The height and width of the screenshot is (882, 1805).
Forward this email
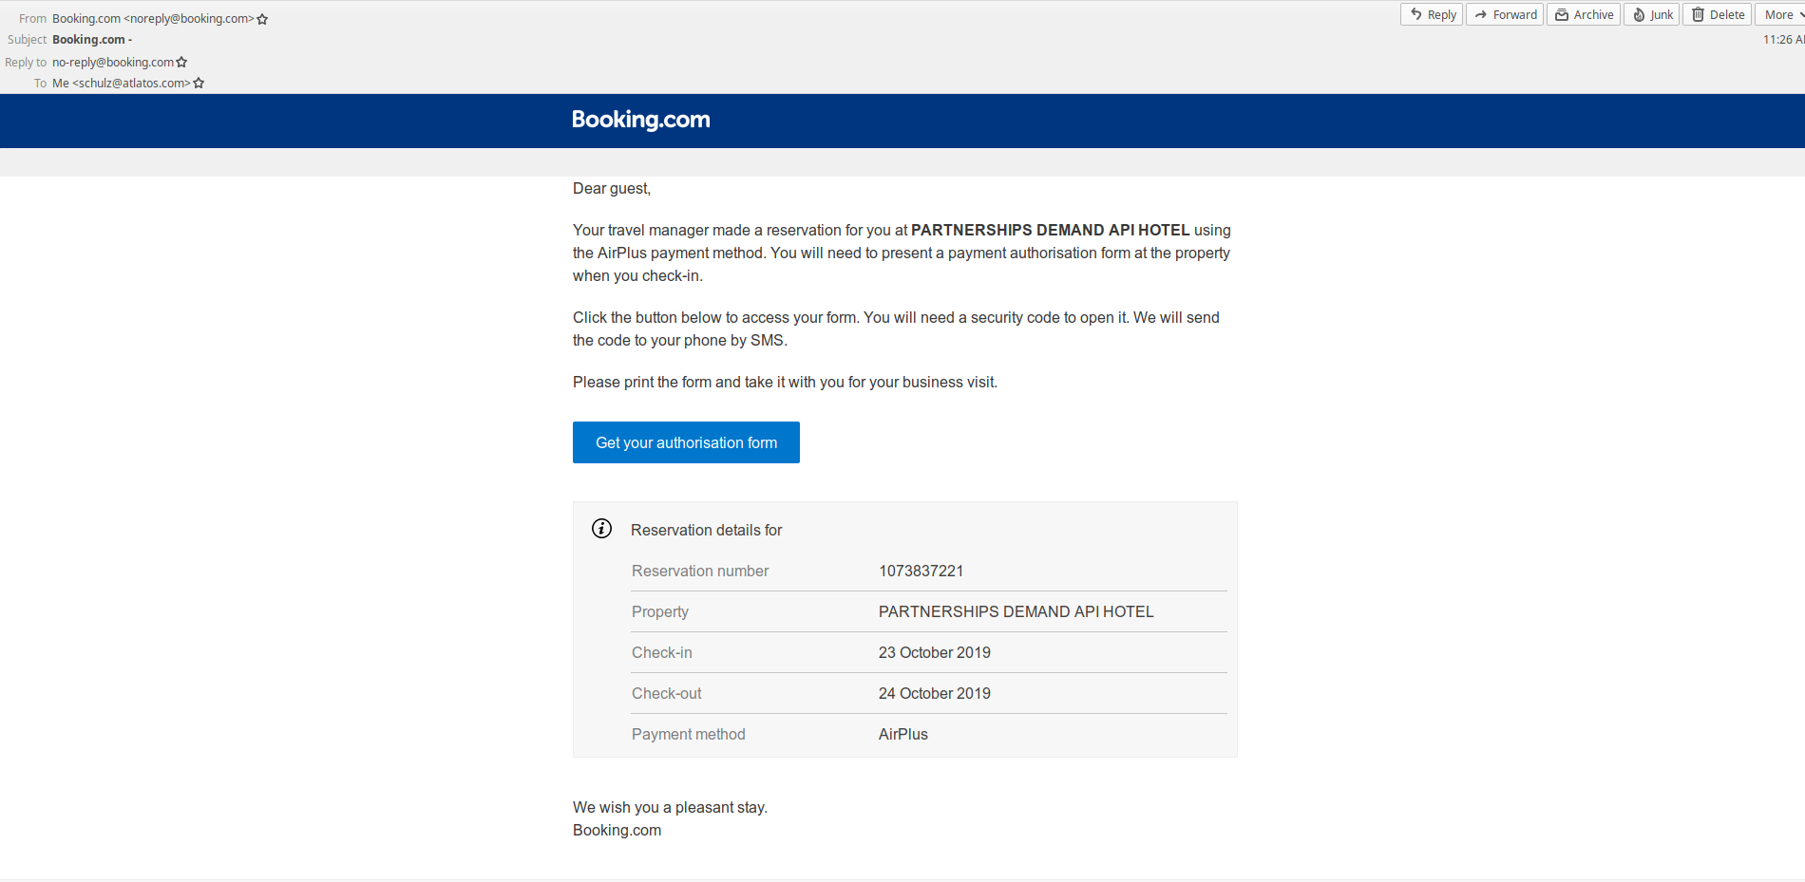(1505, 14)
